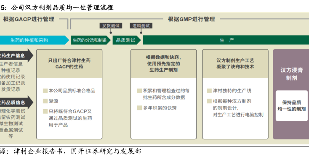Image resolution: width=309 pixels, height=162 pixels.
Task: Select the 根据GMP进行管理 heading
Action: (191, 19)
